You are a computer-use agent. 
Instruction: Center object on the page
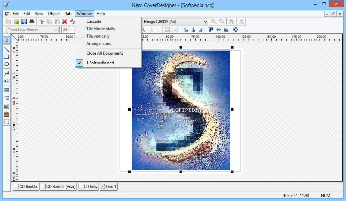click(236, 29)
